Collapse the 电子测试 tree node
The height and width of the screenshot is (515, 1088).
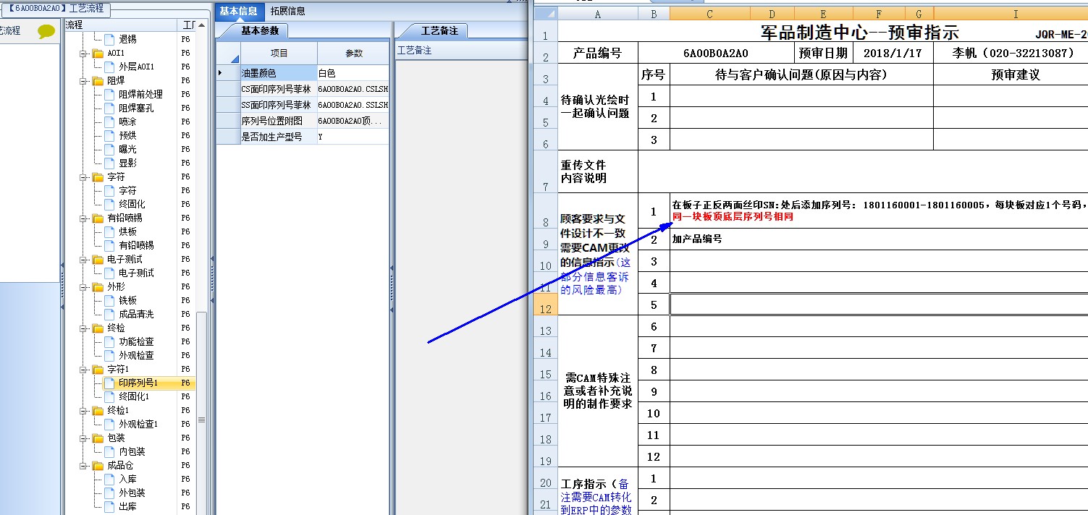84,259
